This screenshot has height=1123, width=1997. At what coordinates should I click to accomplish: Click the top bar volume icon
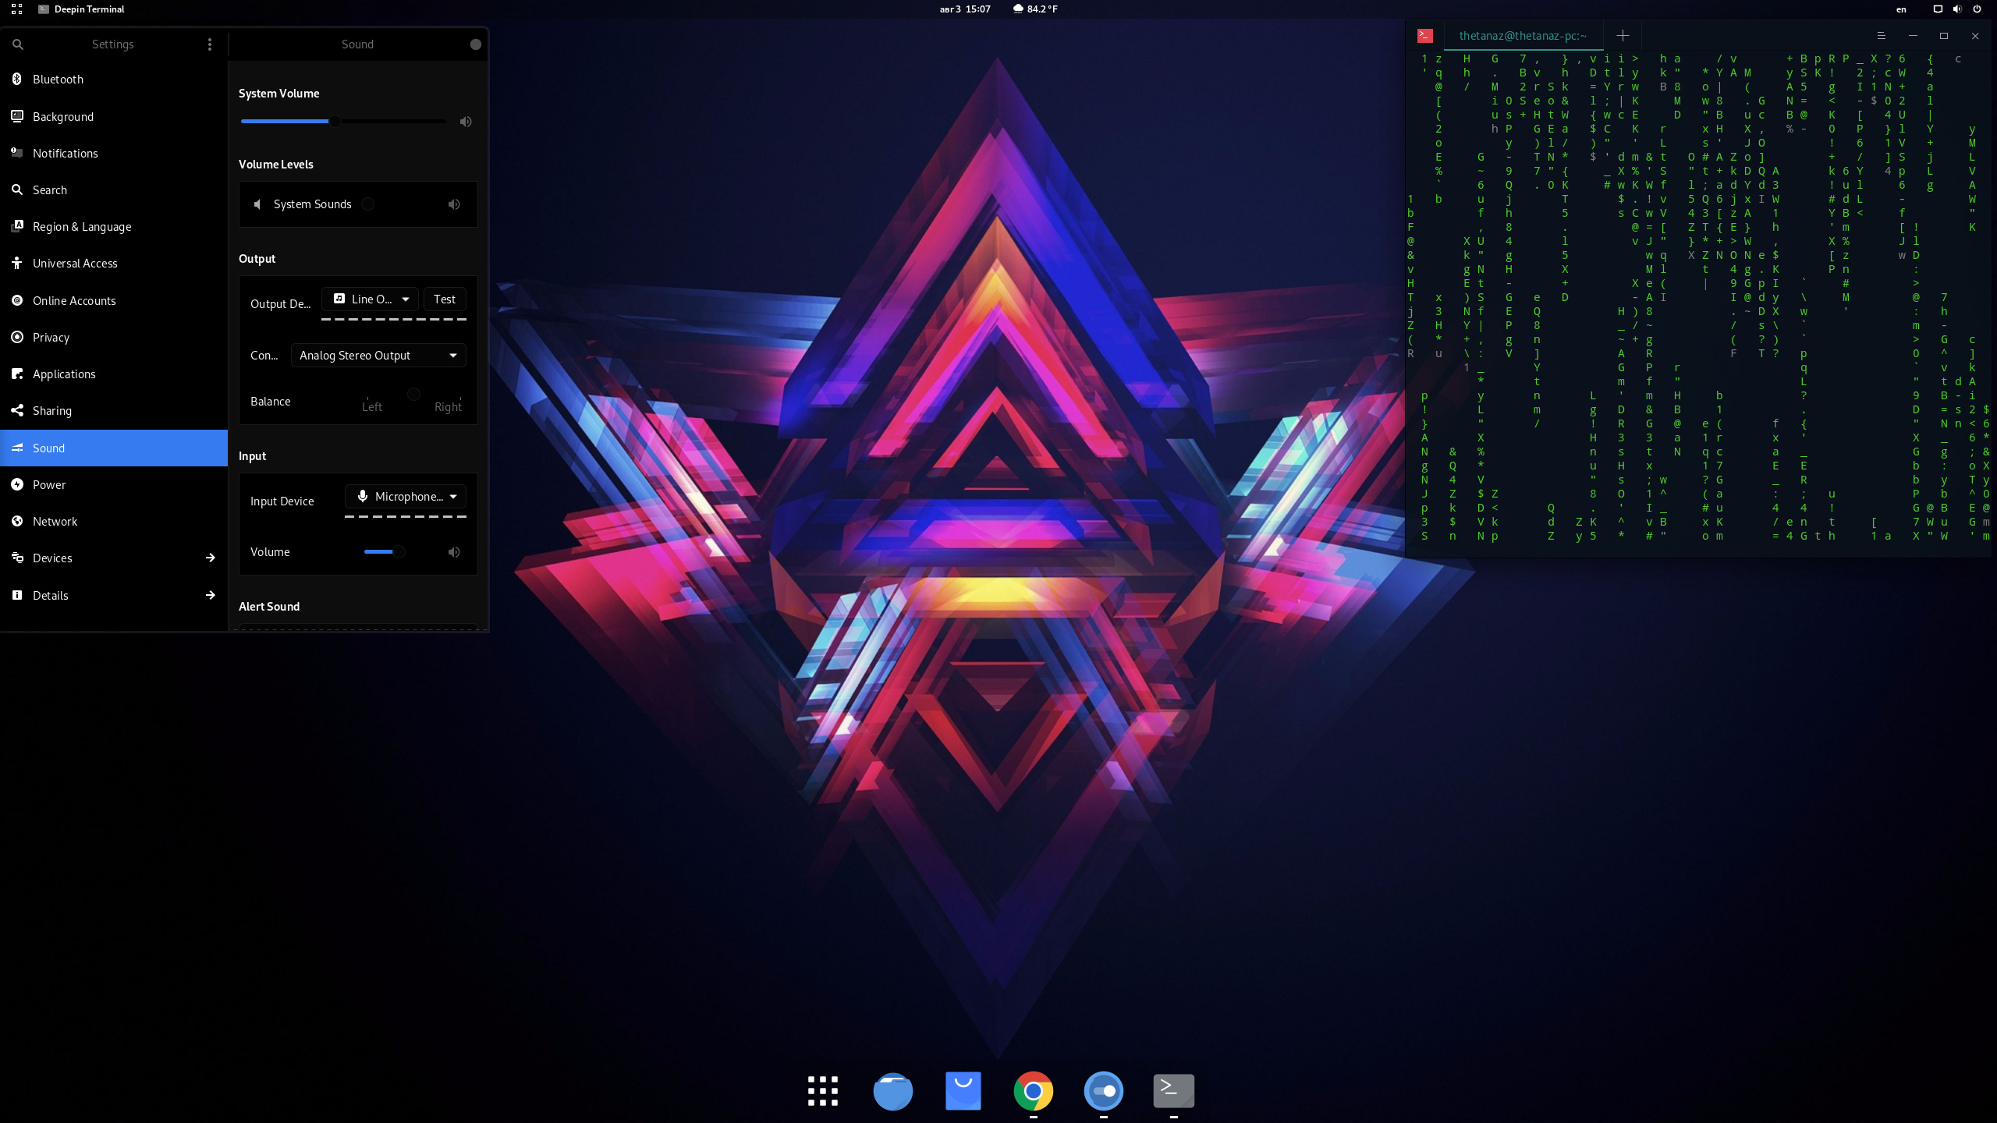tap(1957, 9)
